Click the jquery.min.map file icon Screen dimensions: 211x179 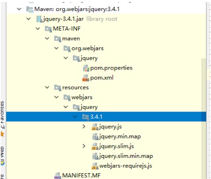[x=95, y=137]
